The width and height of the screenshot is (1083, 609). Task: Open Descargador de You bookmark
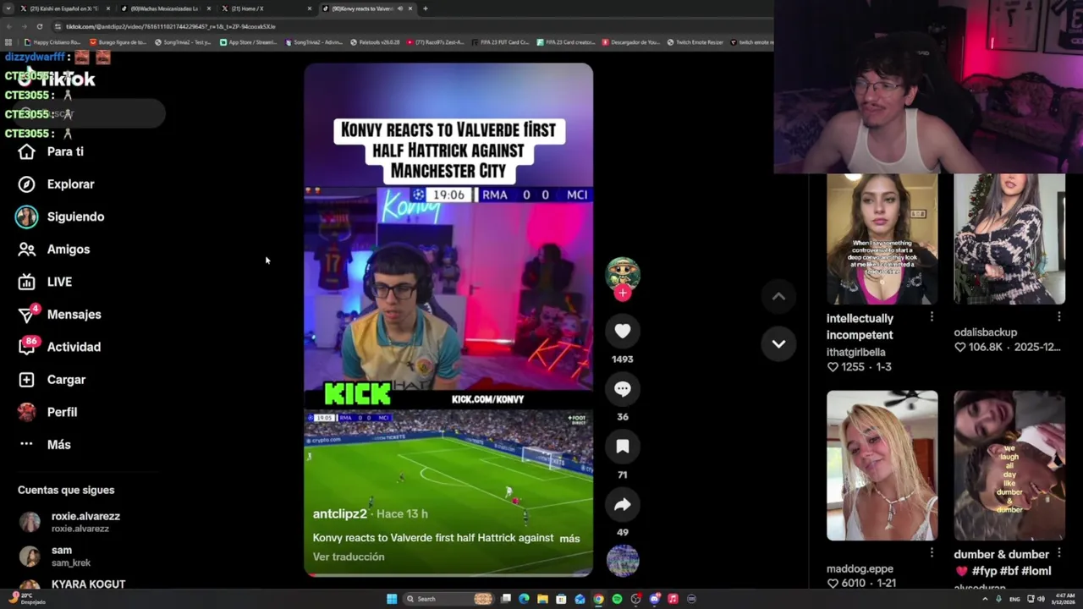[x=631, y=42]
